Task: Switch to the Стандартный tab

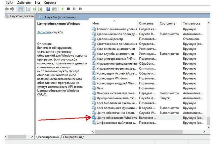Action: (72, 137)
